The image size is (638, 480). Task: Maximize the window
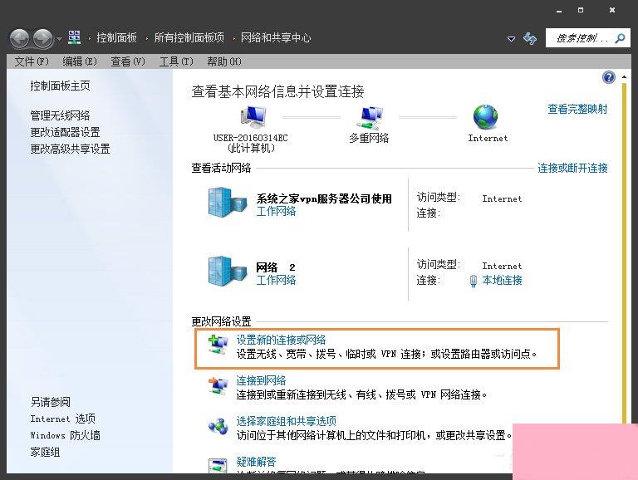(581, 10)
